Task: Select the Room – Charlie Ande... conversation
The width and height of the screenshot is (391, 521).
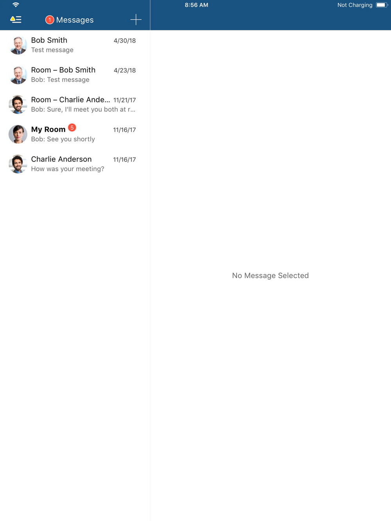Action: [75, 104]
